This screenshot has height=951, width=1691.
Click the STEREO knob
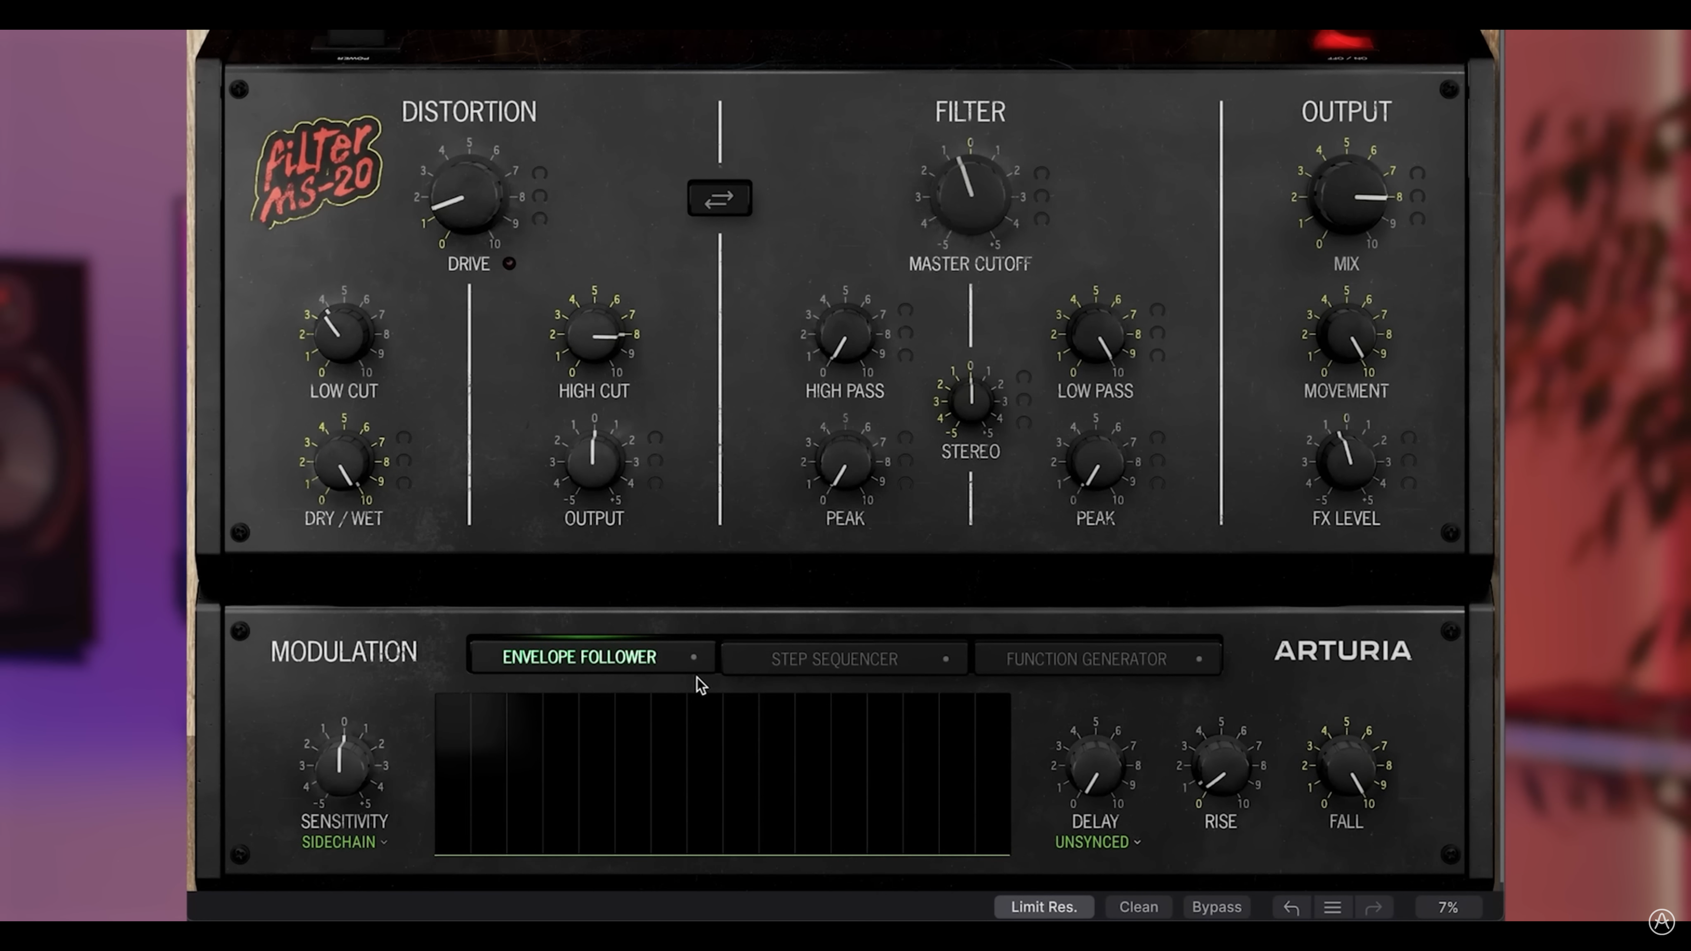pos(971,400)
